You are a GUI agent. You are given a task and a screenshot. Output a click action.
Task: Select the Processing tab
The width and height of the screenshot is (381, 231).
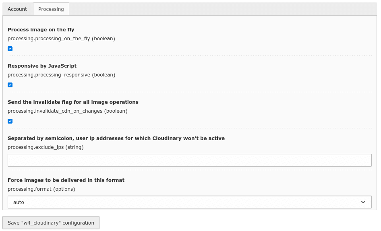coord(51,9)
